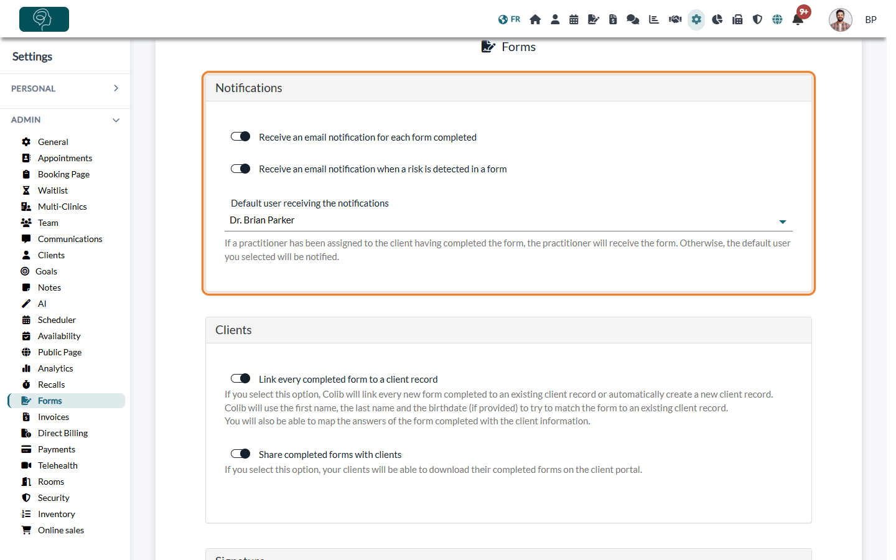This screenshot has width=896, height=560.
Task: Click the Colib logo
Action: (44, 19)
